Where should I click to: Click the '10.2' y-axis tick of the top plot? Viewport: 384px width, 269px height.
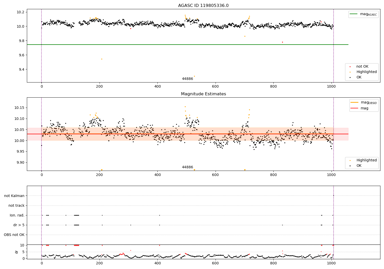20,12
